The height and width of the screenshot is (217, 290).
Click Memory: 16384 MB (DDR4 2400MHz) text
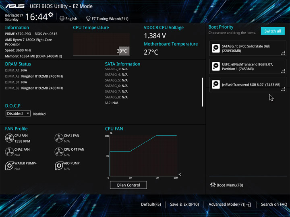(33, 56)
